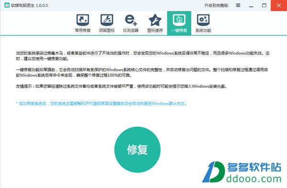Select the 一键修复 one-click repair tab

click(179, 23)
